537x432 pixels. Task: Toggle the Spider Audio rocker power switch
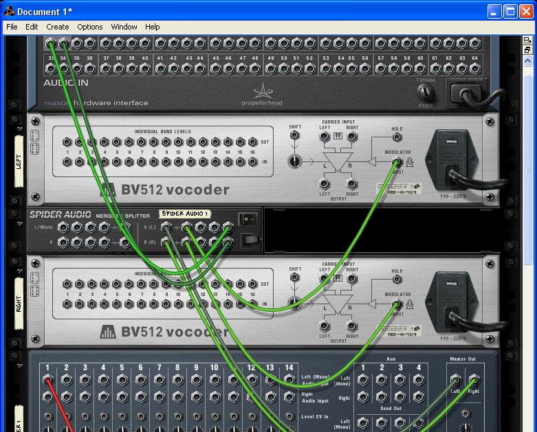(248, 219)
